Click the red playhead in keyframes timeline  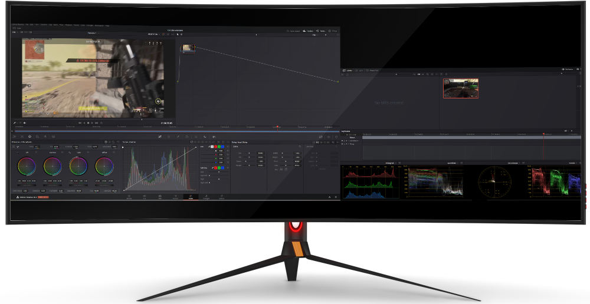coord(543,135)
